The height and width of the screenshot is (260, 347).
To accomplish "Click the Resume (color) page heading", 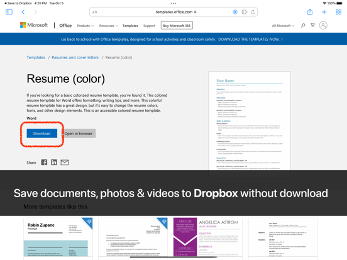I will (66, 79).
